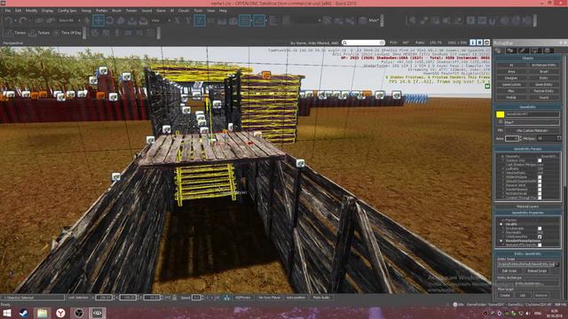Uncheck the OnlyEnemyFire checkbox

click(x=540, y=237)
